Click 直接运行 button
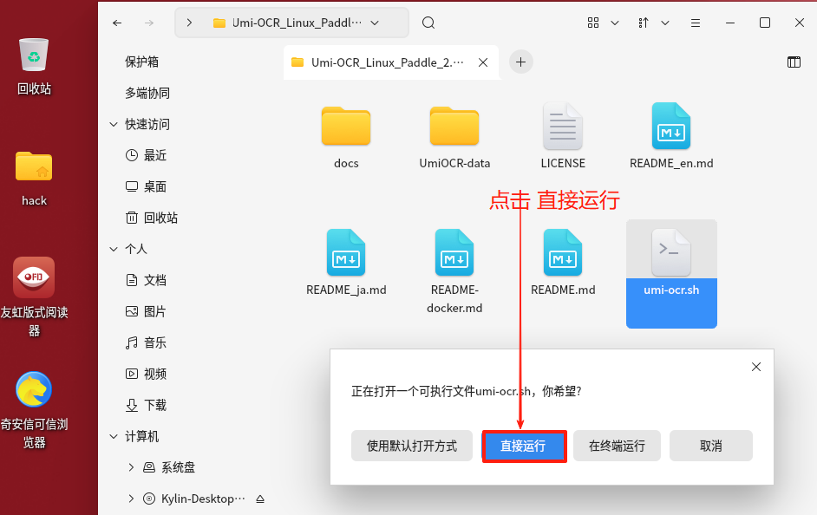The width and height of the screenshot is (817, 515). click(523, 446)
